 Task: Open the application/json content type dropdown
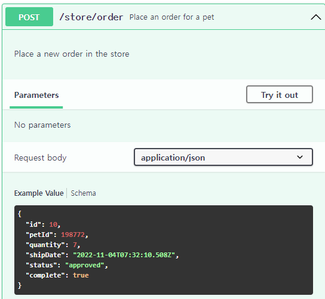tap(223, 157)
